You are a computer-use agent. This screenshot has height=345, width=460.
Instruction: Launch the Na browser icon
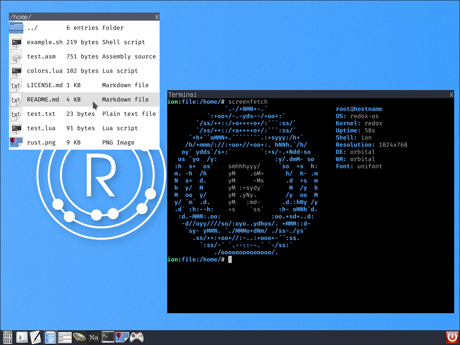pos(94,337)
